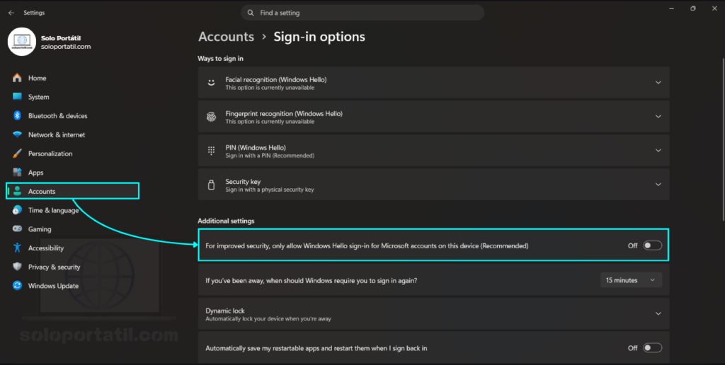The height and width of the screenshot is (365, 725).
Task: Click the PIN keypad icon
Action: [x=211, y=151]
